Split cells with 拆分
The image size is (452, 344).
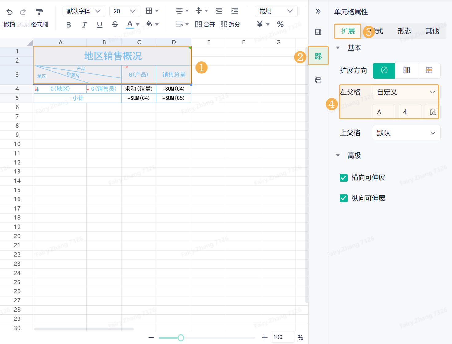230,24
